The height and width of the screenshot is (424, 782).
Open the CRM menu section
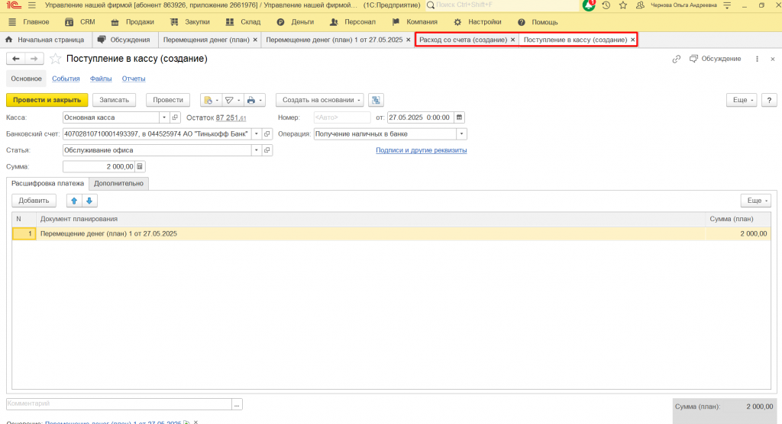click(79, 22)
